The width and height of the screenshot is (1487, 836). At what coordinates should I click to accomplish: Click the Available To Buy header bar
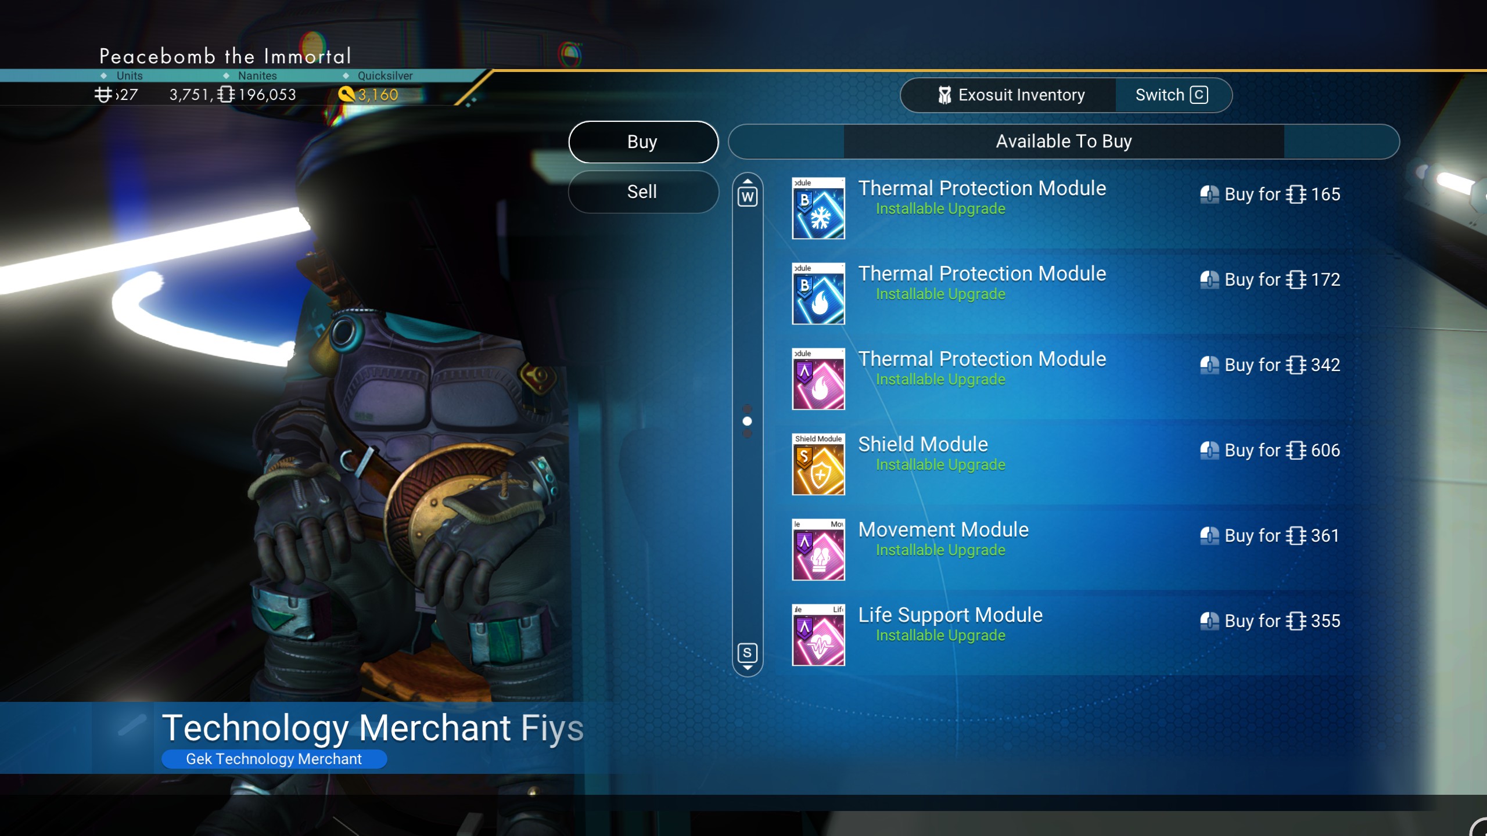(1064, 142)
